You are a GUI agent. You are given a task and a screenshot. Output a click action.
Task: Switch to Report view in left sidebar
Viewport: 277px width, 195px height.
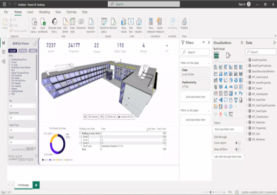pyautogui.click(x=4, y=43)
